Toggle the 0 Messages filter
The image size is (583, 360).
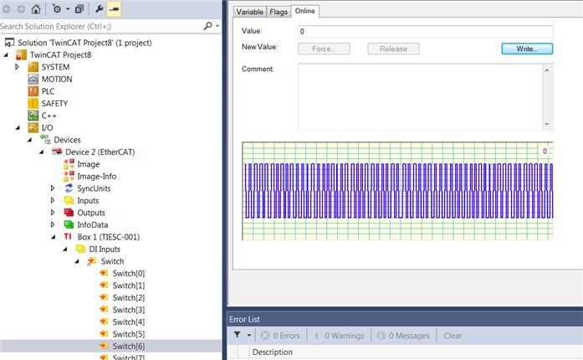403,336
